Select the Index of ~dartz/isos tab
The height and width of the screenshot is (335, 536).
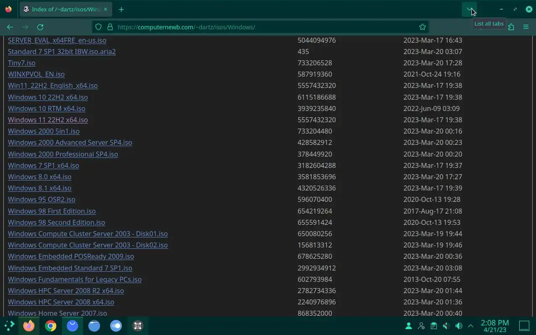[x=66, y=9]
